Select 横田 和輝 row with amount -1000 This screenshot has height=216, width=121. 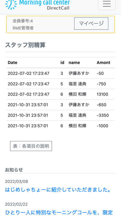(60, 126)
